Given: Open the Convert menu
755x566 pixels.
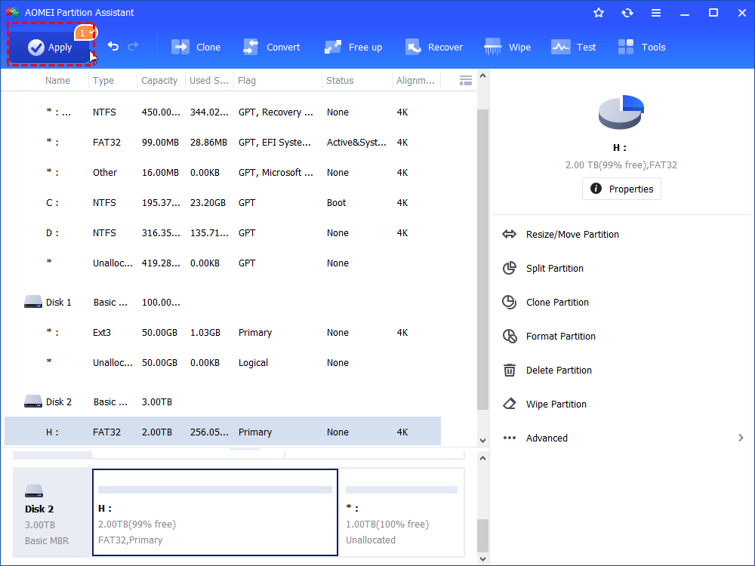Looking at the screenshot, I should 272,47.
